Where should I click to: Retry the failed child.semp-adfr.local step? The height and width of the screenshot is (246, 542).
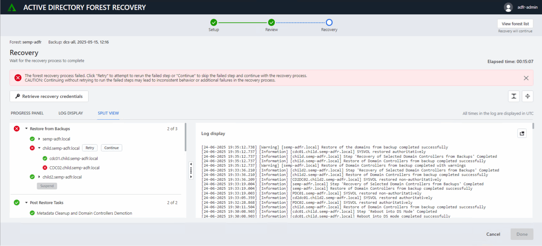point(90,148)
